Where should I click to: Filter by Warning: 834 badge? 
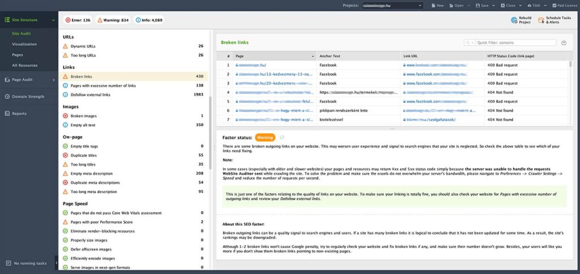pyautogui.click(x=113, y=20)
